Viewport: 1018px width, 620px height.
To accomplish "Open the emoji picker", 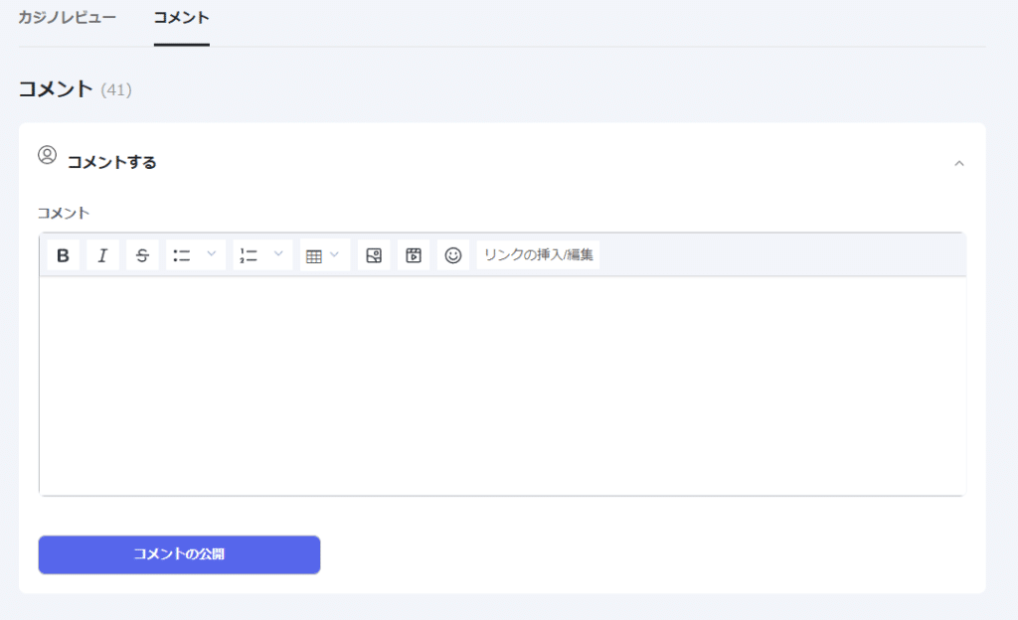I will tap(453, 255).
